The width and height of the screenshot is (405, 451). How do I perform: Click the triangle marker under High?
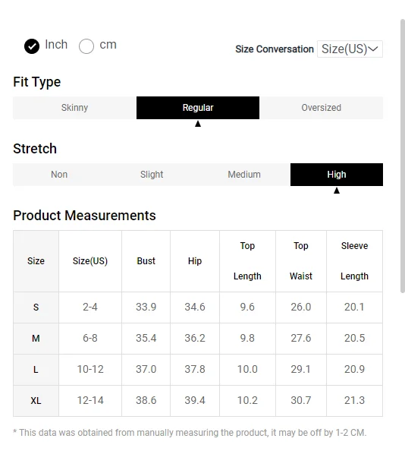(x=337, y=191)
